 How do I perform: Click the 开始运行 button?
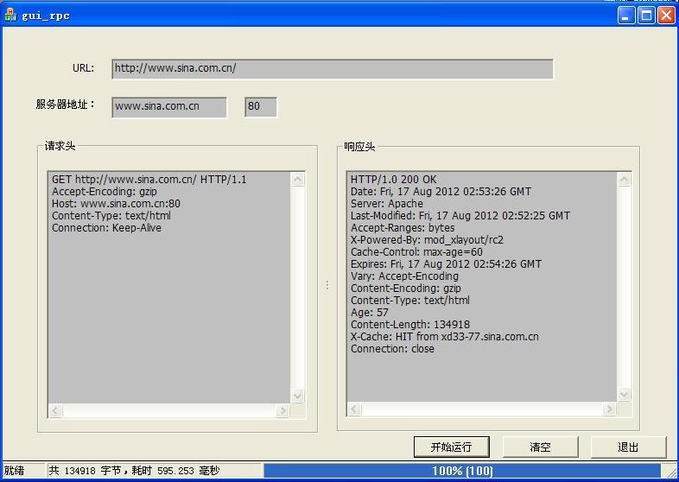pos(452,447)
